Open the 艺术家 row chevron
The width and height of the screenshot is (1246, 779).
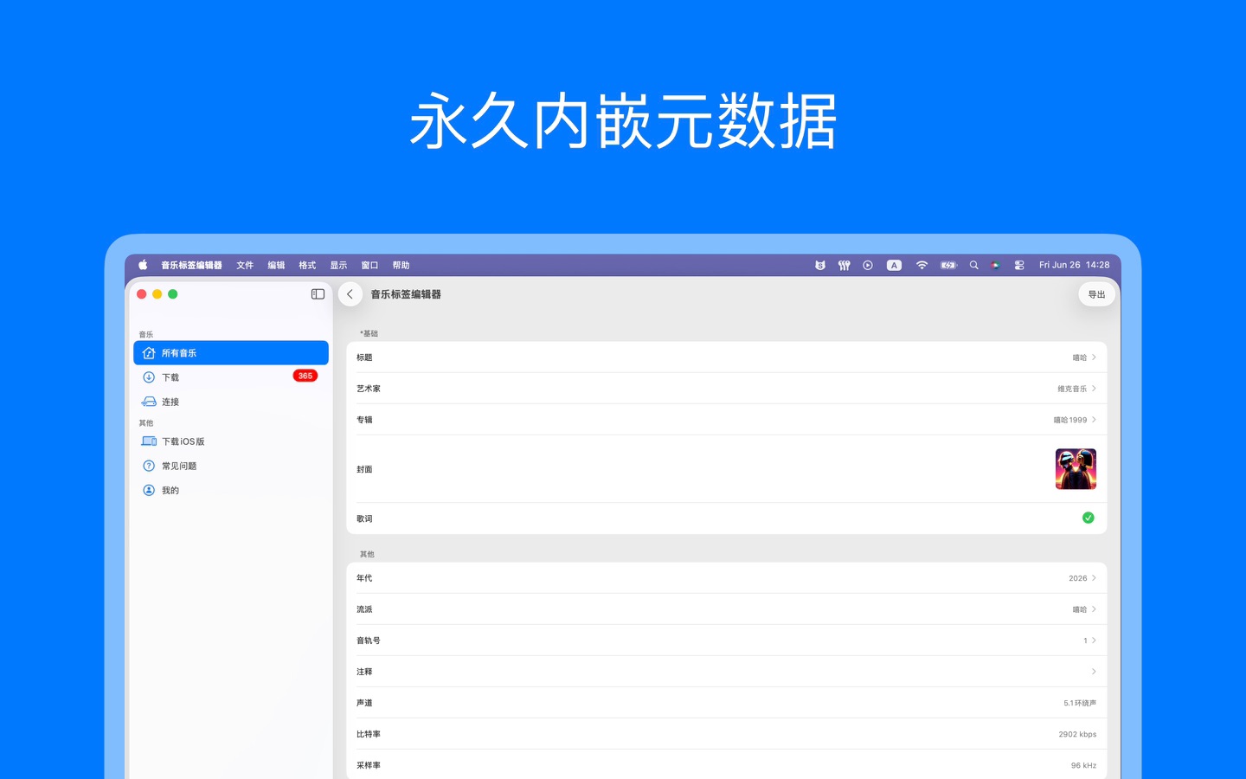tap(1094, 389)
